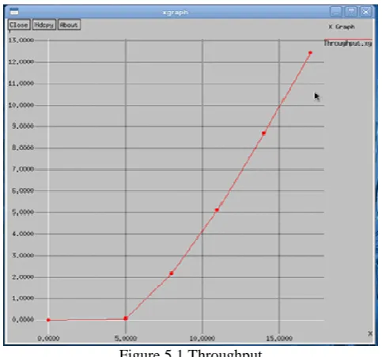Open the About button
Image resolution: width=382 pixels, height=357 pixels.
(69, 24)
